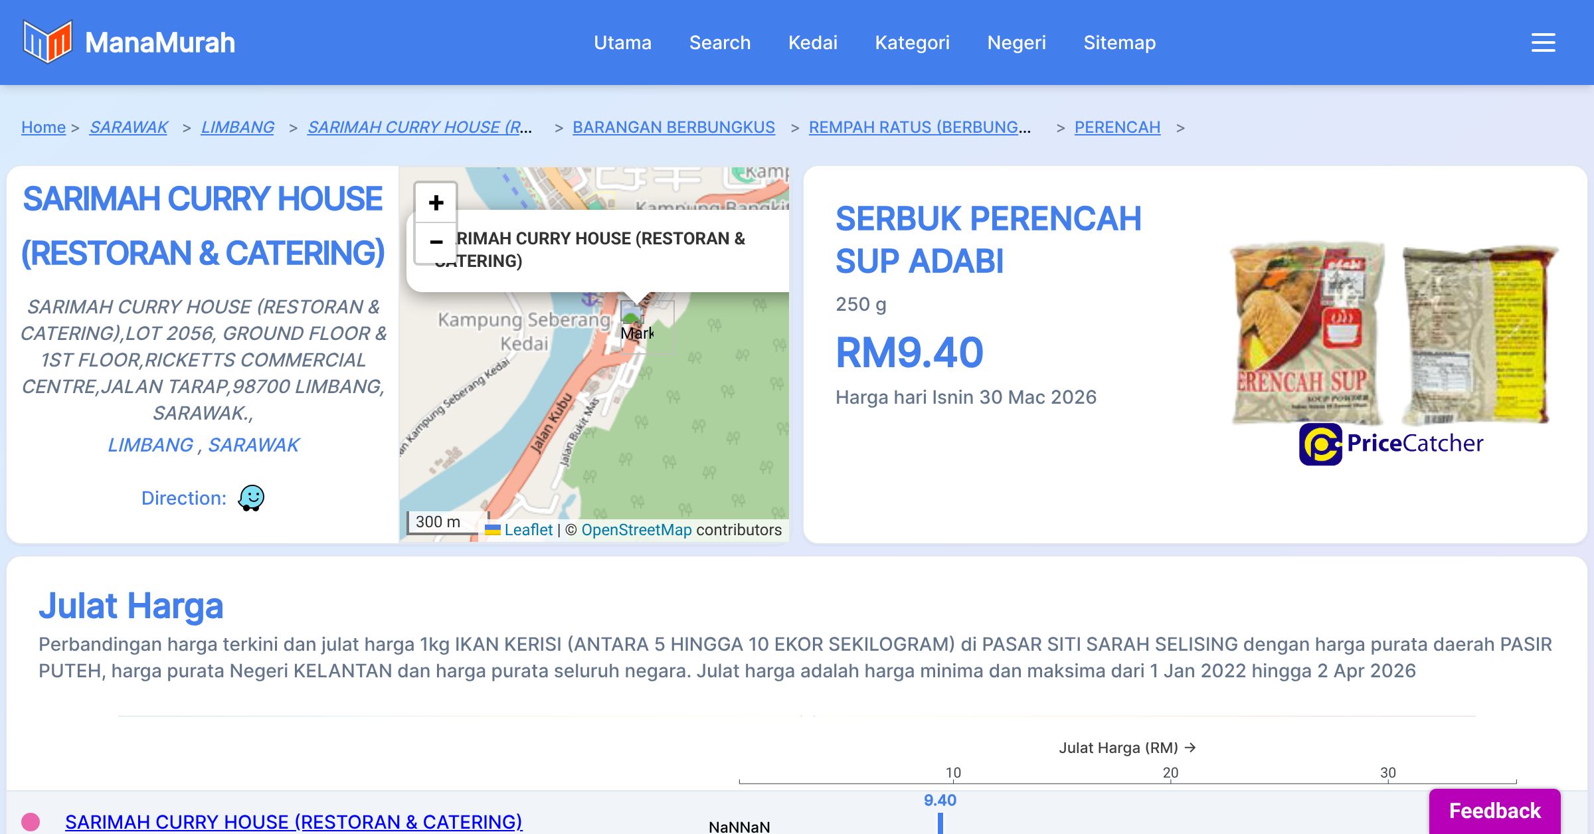Open the BARANGAN BERBUNGKUS breadcrumb
This screenshot has width=1594, height=834.
[x=673, y=127]
